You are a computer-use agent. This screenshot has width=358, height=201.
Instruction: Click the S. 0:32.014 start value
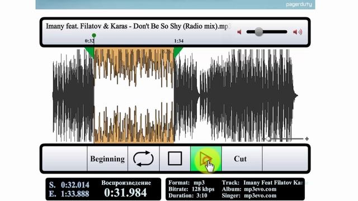click(x=69, y=185)
